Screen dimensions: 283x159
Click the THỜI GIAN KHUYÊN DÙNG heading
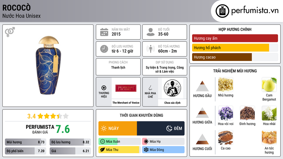tap(141, 115)
